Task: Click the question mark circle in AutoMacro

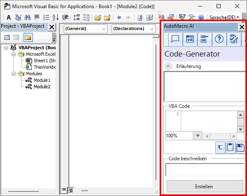Action: tap(219, 39)
